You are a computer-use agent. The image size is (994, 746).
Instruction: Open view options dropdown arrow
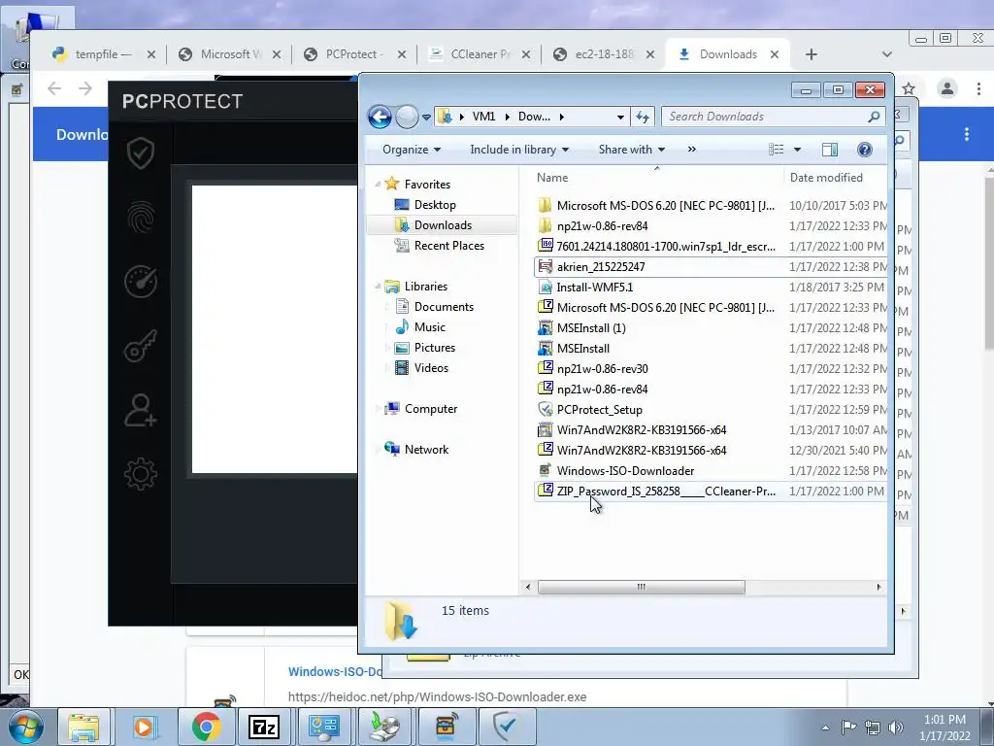click(x=798, y=150)
